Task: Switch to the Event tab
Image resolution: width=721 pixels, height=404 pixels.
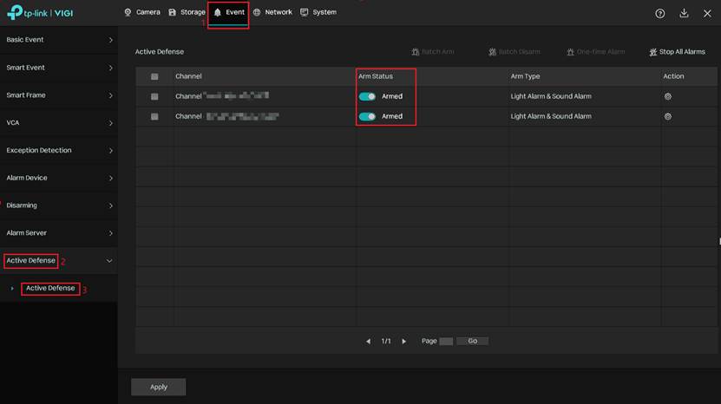Action: click(x=229, y=12)
